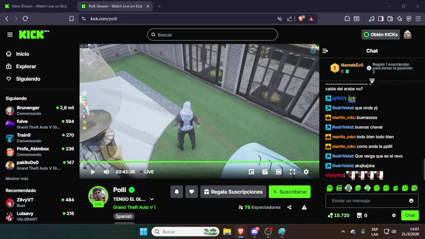This screenshot has width=425, height=239.
Task: Open ZilvyVT recommended channel
Action: click(40, 202)
